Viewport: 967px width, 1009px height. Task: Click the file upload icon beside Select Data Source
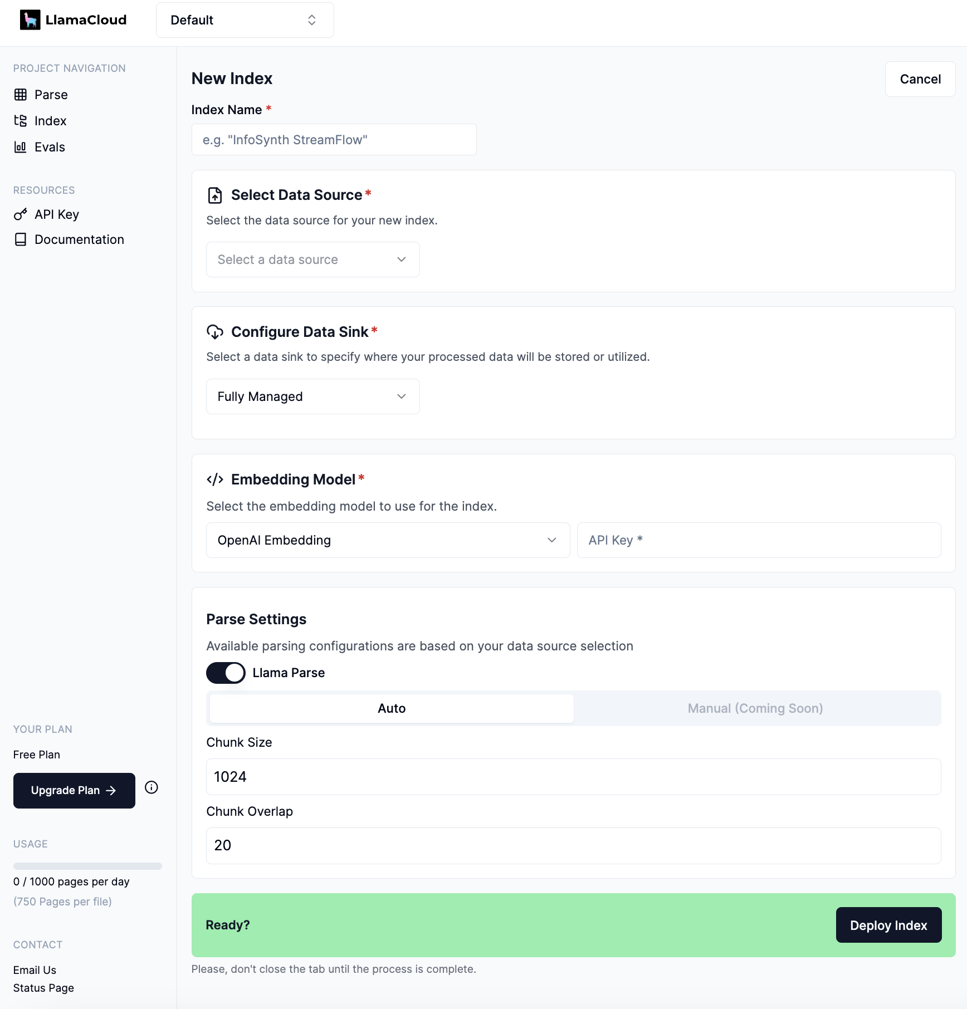point(215,195)
